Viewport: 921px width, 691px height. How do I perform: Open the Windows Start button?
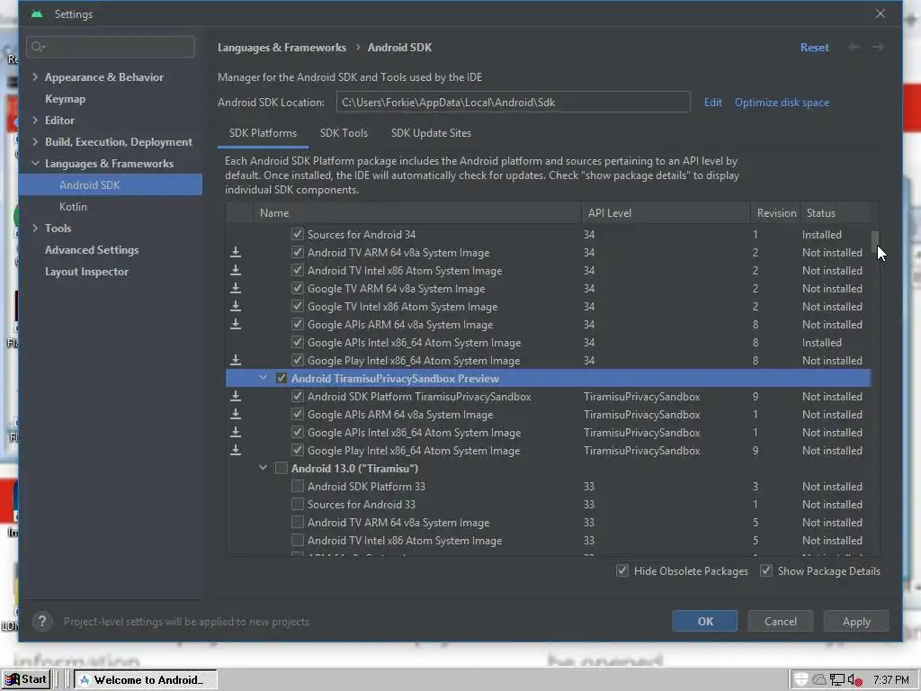(x=26, y=679)
